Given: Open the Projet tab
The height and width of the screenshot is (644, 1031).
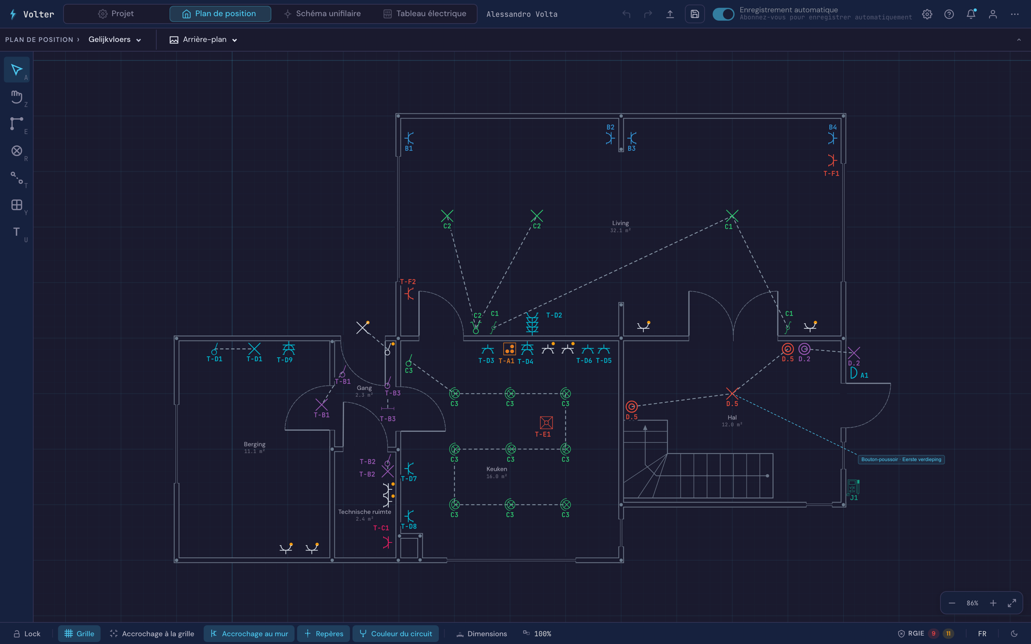Looking at the screenshot, I should 116,14.
